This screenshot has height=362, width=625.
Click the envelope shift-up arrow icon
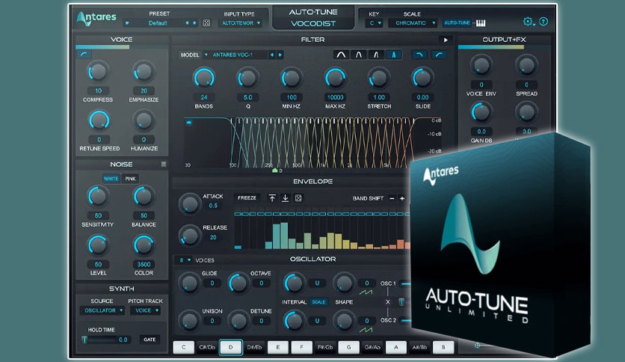(x=272, y=198)
